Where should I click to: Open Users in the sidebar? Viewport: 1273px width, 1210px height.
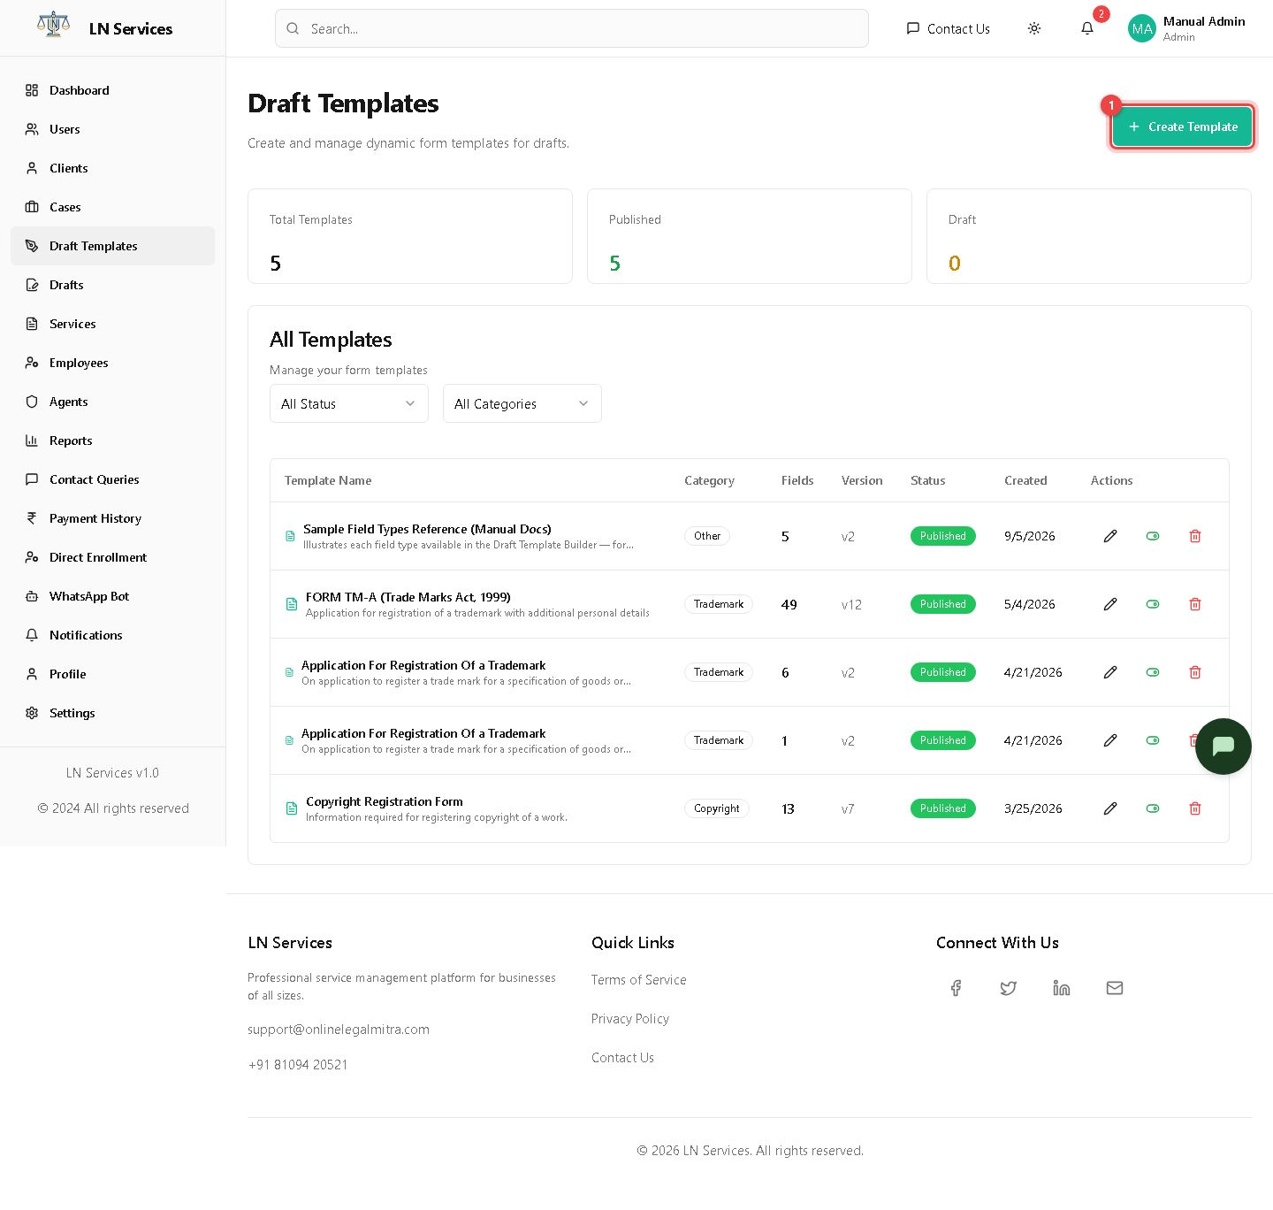point(112,129)
